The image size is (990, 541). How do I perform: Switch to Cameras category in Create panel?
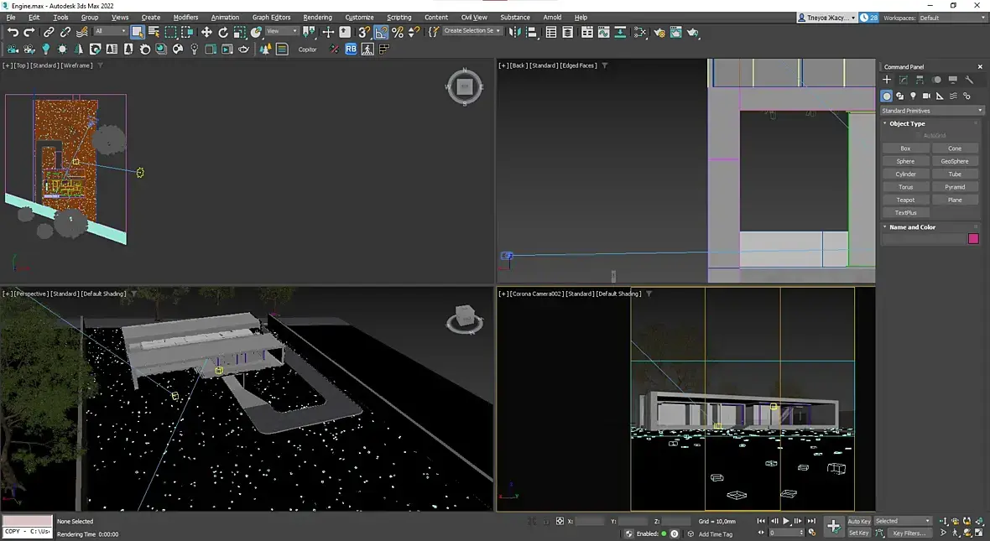click(926, 96)
